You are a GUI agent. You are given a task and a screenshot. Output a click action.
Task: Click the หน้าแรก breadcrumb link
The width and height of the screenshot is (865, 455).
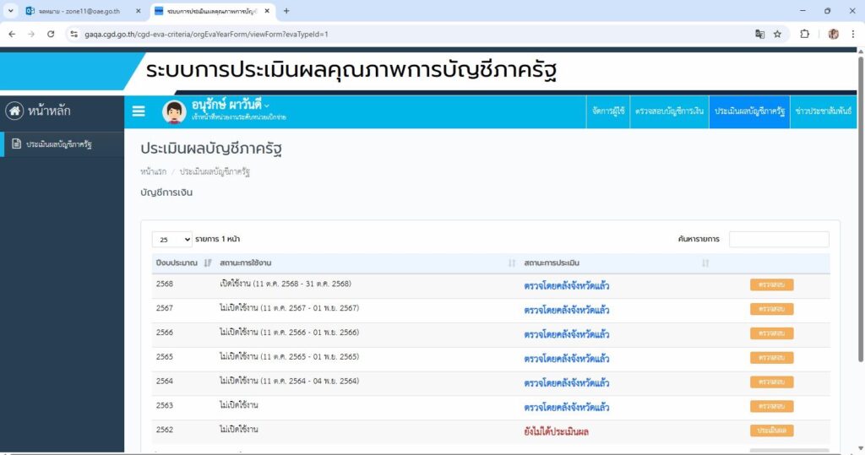(x=153, y=171)
